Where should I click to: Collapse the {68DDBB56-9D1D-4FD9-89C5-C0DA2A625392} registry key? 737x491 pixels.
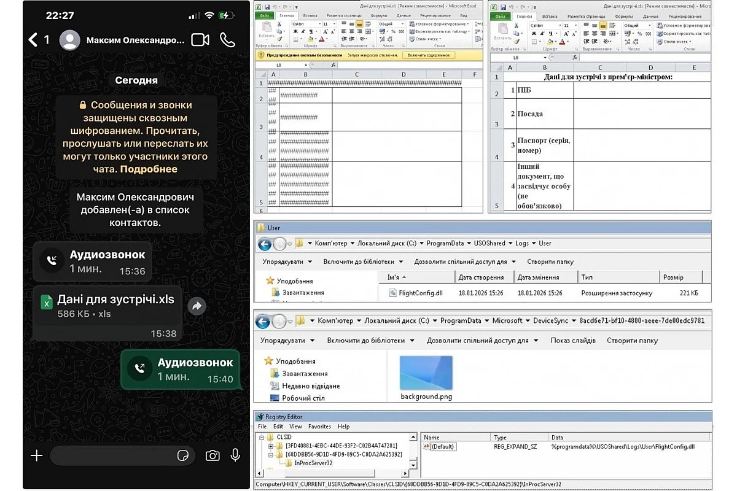[x=271, y=455]
